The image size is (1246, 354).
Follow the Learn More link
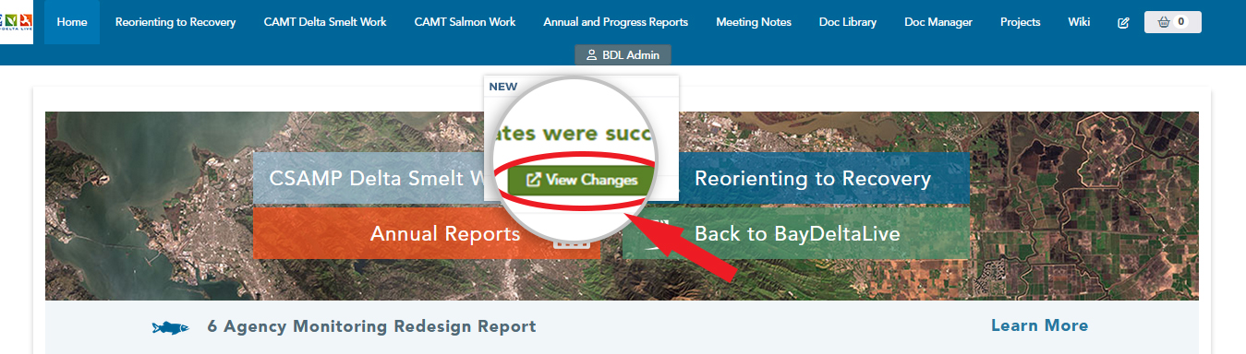click(x=1039, y=325)
